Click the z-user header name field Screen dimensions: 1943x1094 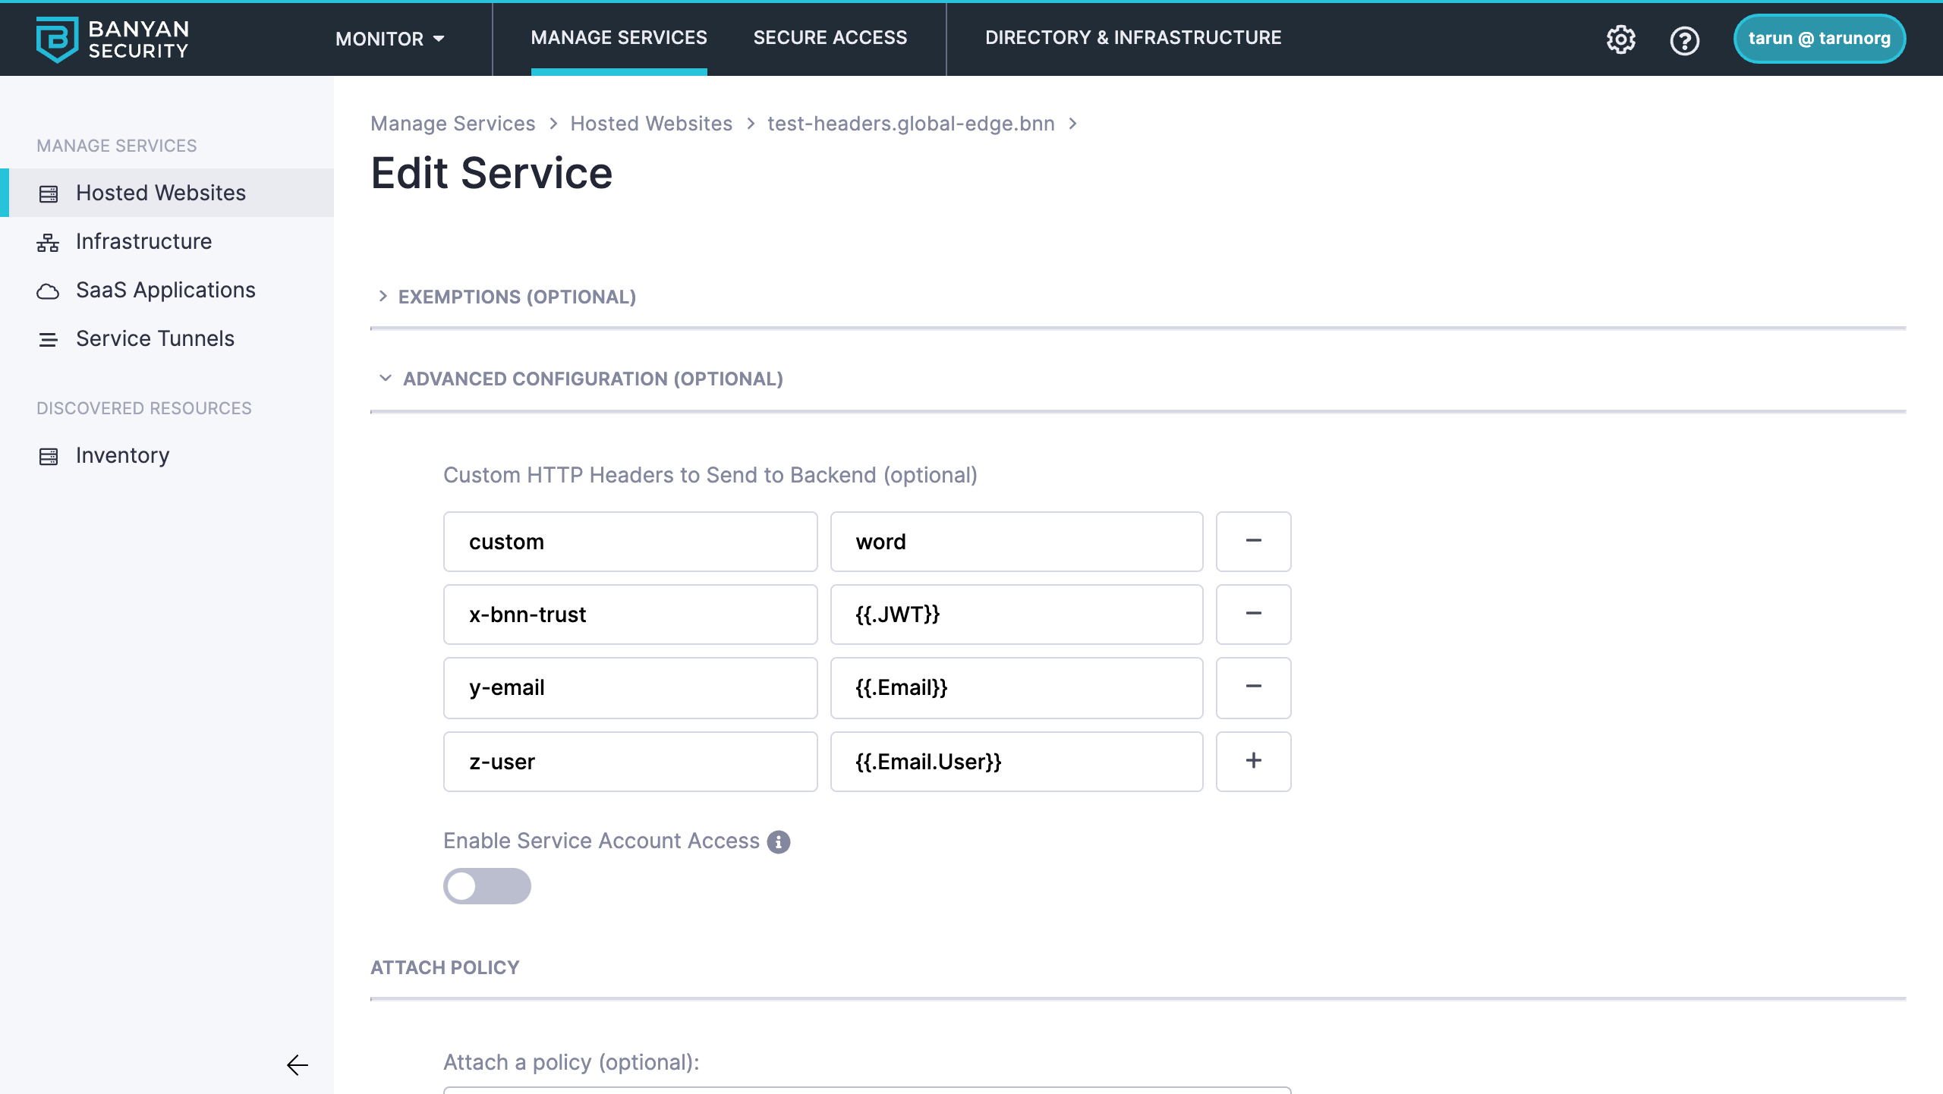630,761
